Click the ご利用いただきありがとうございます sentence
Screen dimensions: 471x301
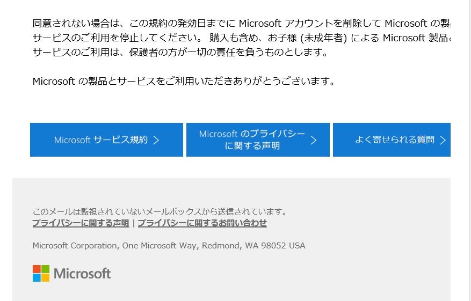click(184, 81)
